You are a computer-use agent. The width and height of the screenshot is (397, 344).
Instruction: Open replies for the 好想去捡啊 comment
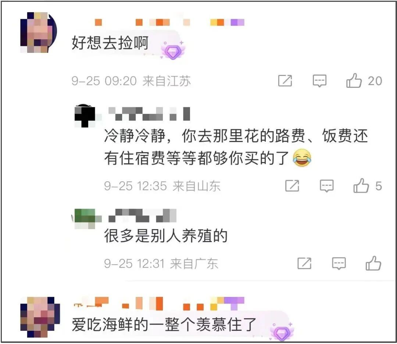319,81
